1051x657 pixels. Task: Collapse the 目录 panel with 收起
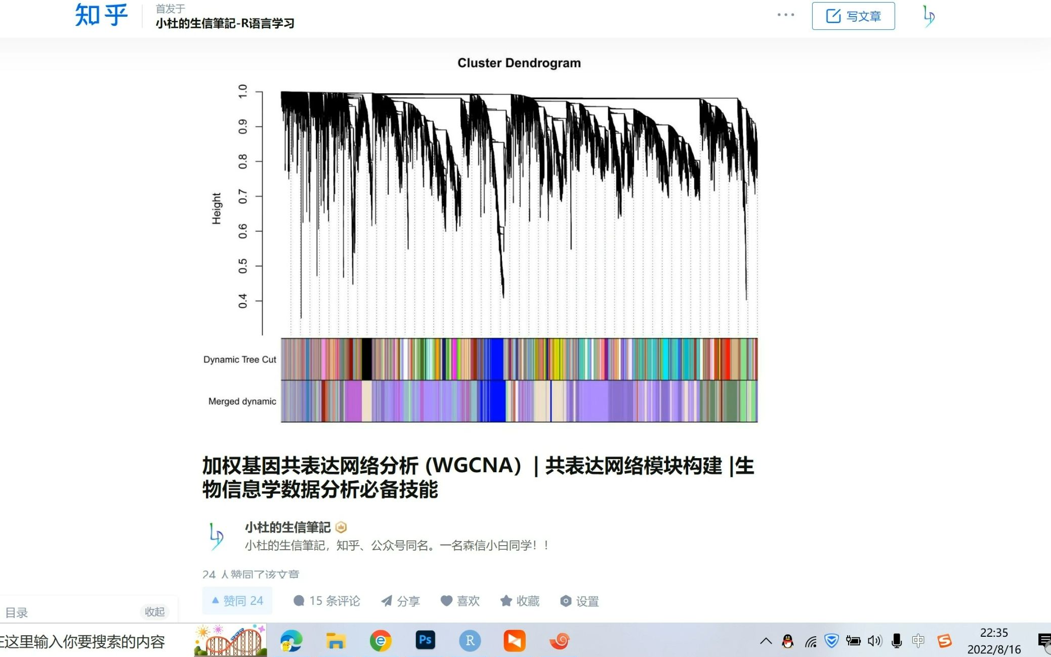(154, 612)
